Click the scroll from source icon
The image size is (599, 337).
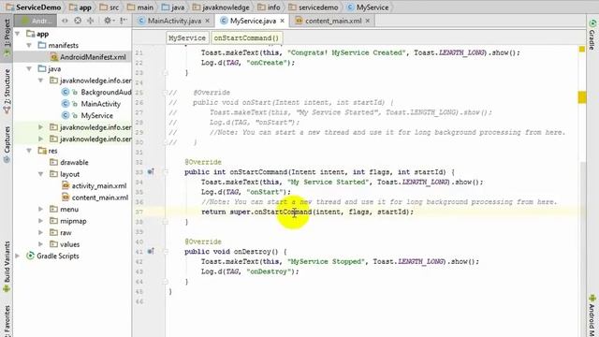(x=78, y=21)
